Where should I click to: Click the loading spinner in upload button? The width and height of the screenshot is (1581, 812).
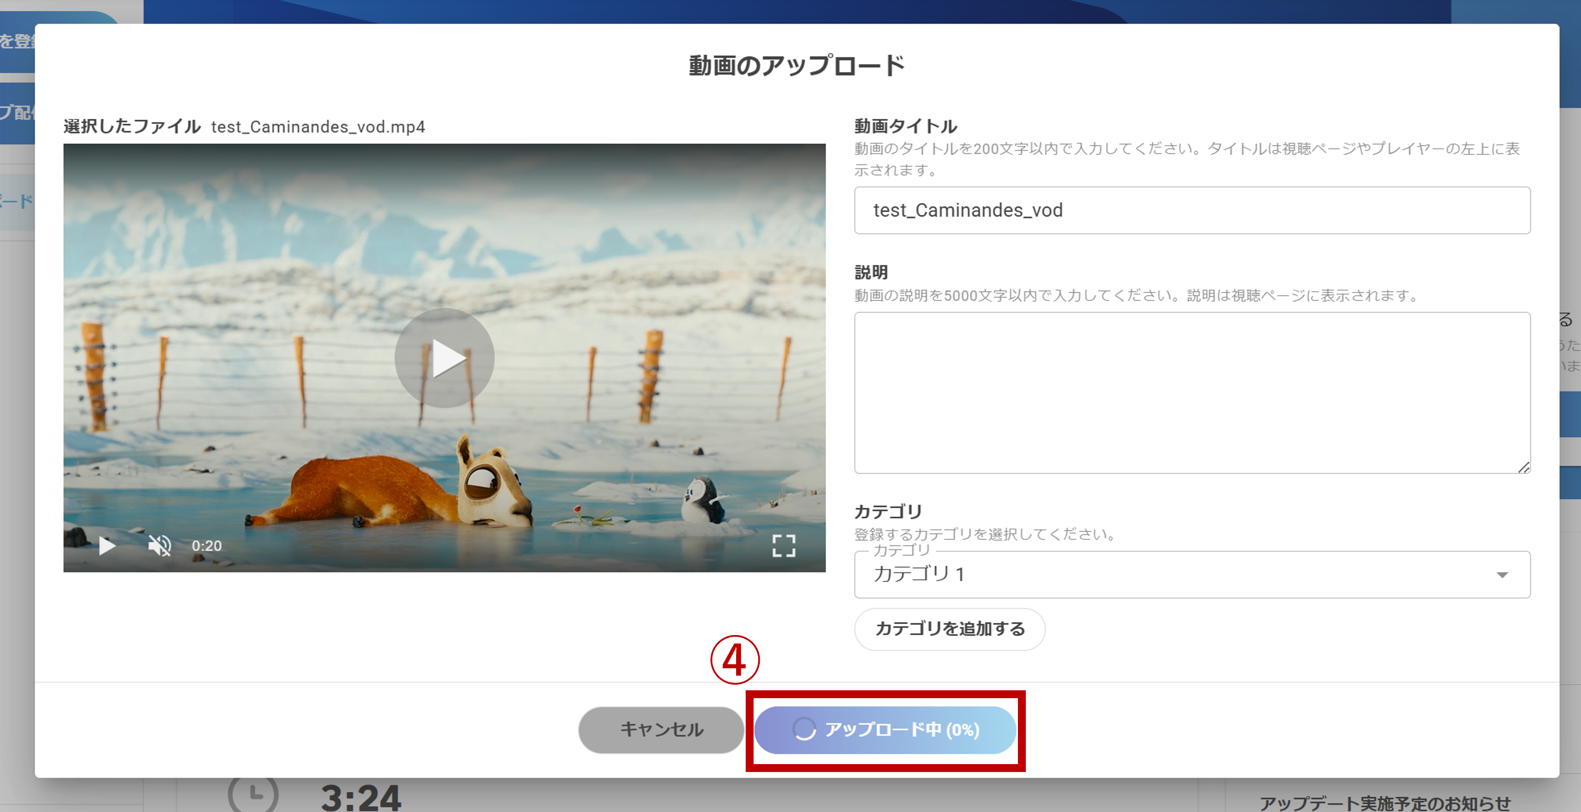click(x=804, y=729)
